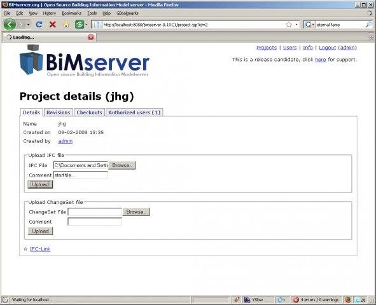This screenshot has width=376, height=305.
Task: Open the Edit menu
Action: (20, 13)
